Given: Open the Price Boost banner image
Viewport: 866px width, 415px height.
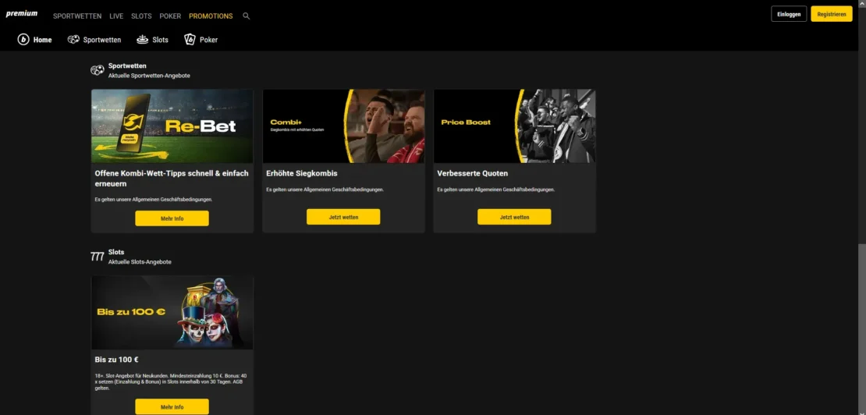Looking at the screenshot, I should pos(514,126).
